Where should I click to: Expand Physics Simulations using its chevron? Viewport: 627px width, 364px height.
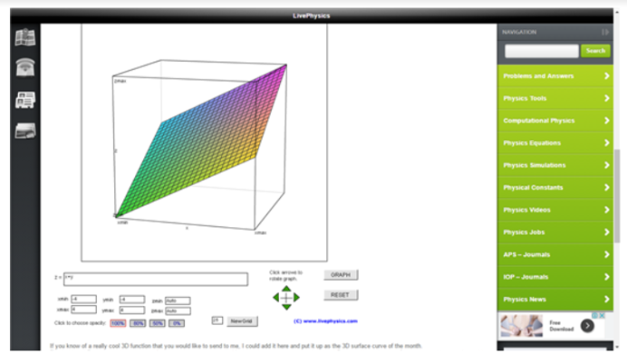606,165
